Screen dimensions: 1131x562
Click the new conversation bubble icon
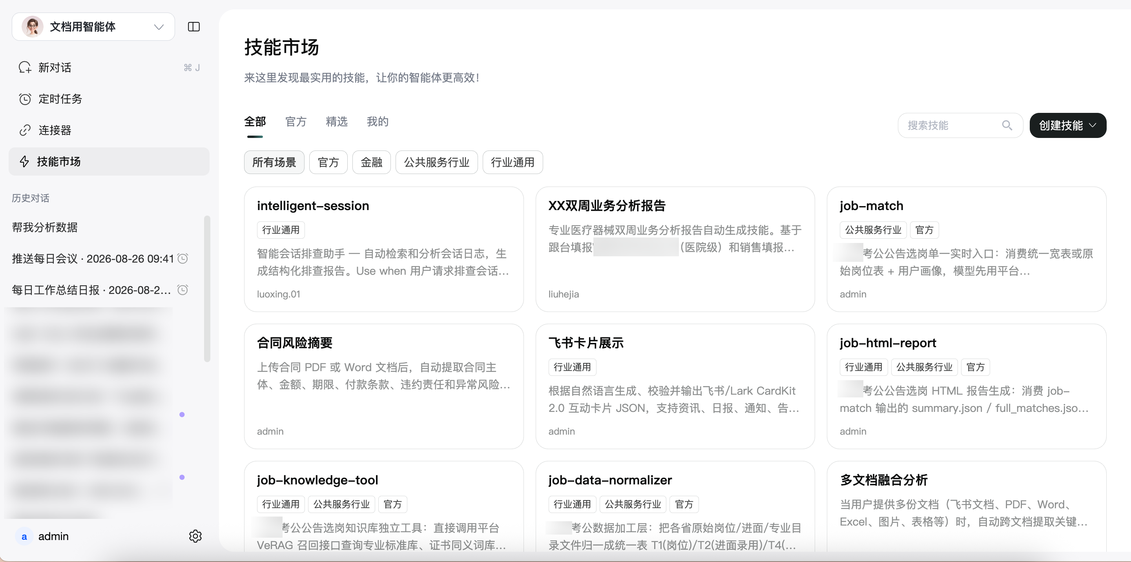point(25,67)
